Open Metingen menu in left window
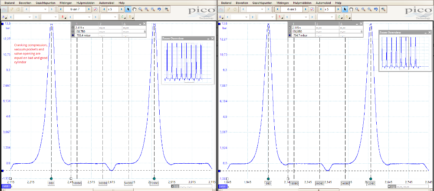 pyautogui.click(x=66, y=3)
